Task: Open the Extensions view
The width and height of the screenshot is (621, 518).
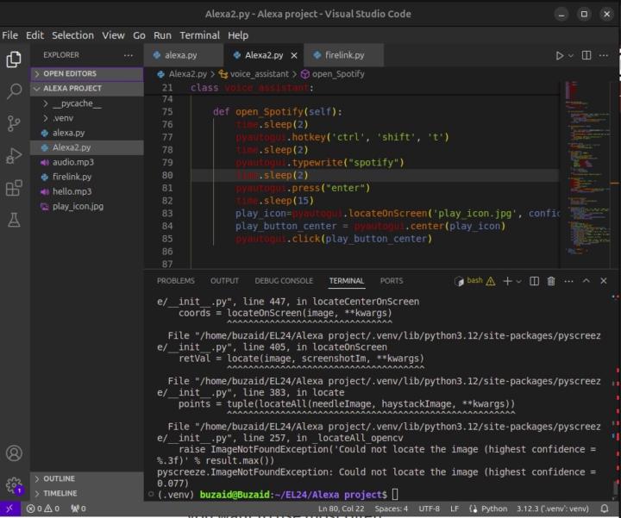Action: point(14,188)
